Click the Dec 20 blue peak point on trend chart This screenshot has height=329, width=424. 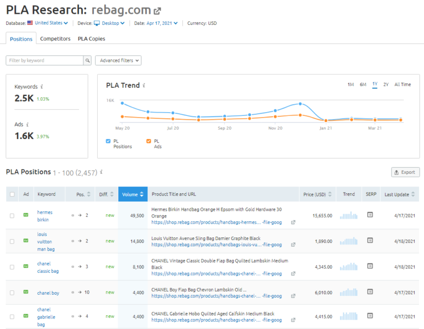(300, 104)
